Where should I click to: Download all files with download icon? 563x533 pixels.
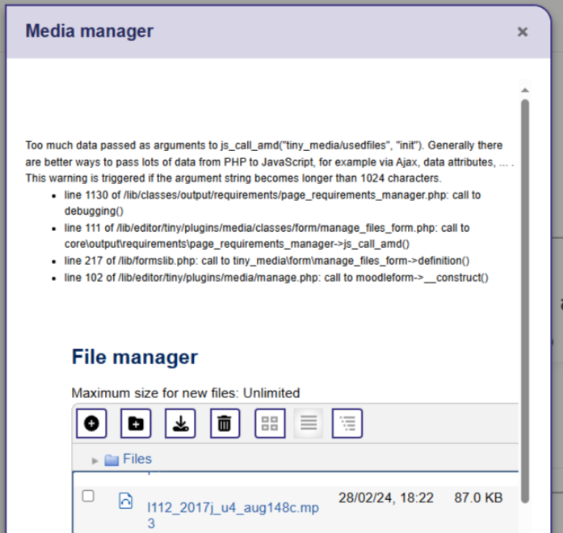(x=180, y=423)
